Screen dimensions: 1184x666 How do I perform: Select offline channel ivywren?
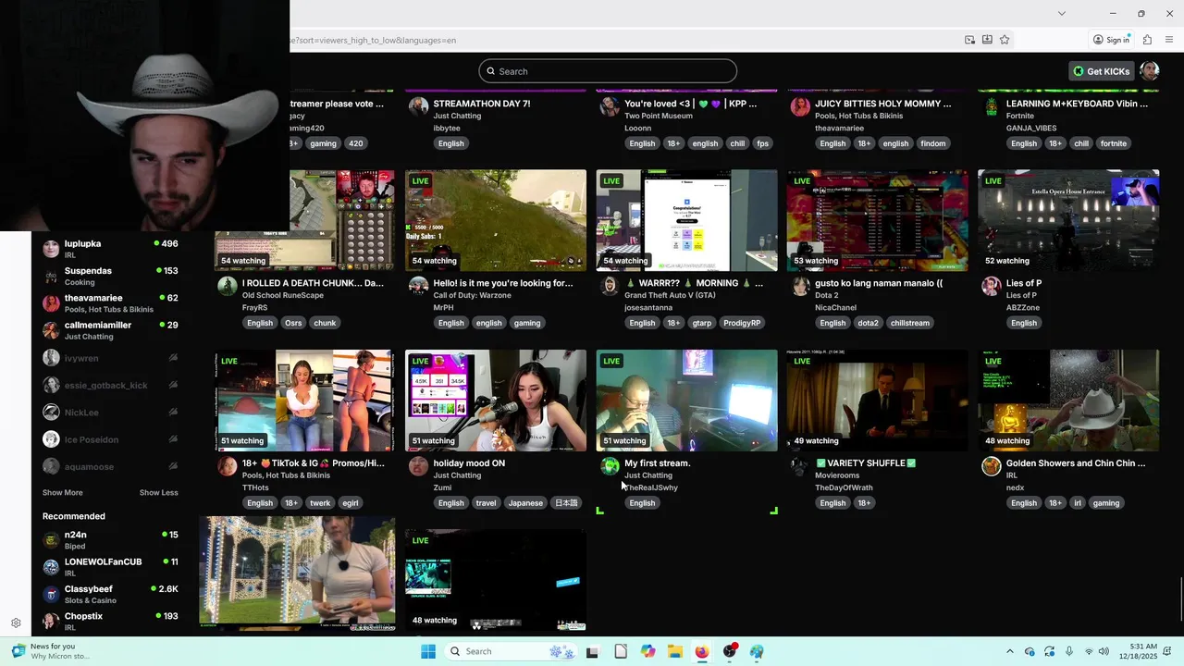[x=110, y=358]
